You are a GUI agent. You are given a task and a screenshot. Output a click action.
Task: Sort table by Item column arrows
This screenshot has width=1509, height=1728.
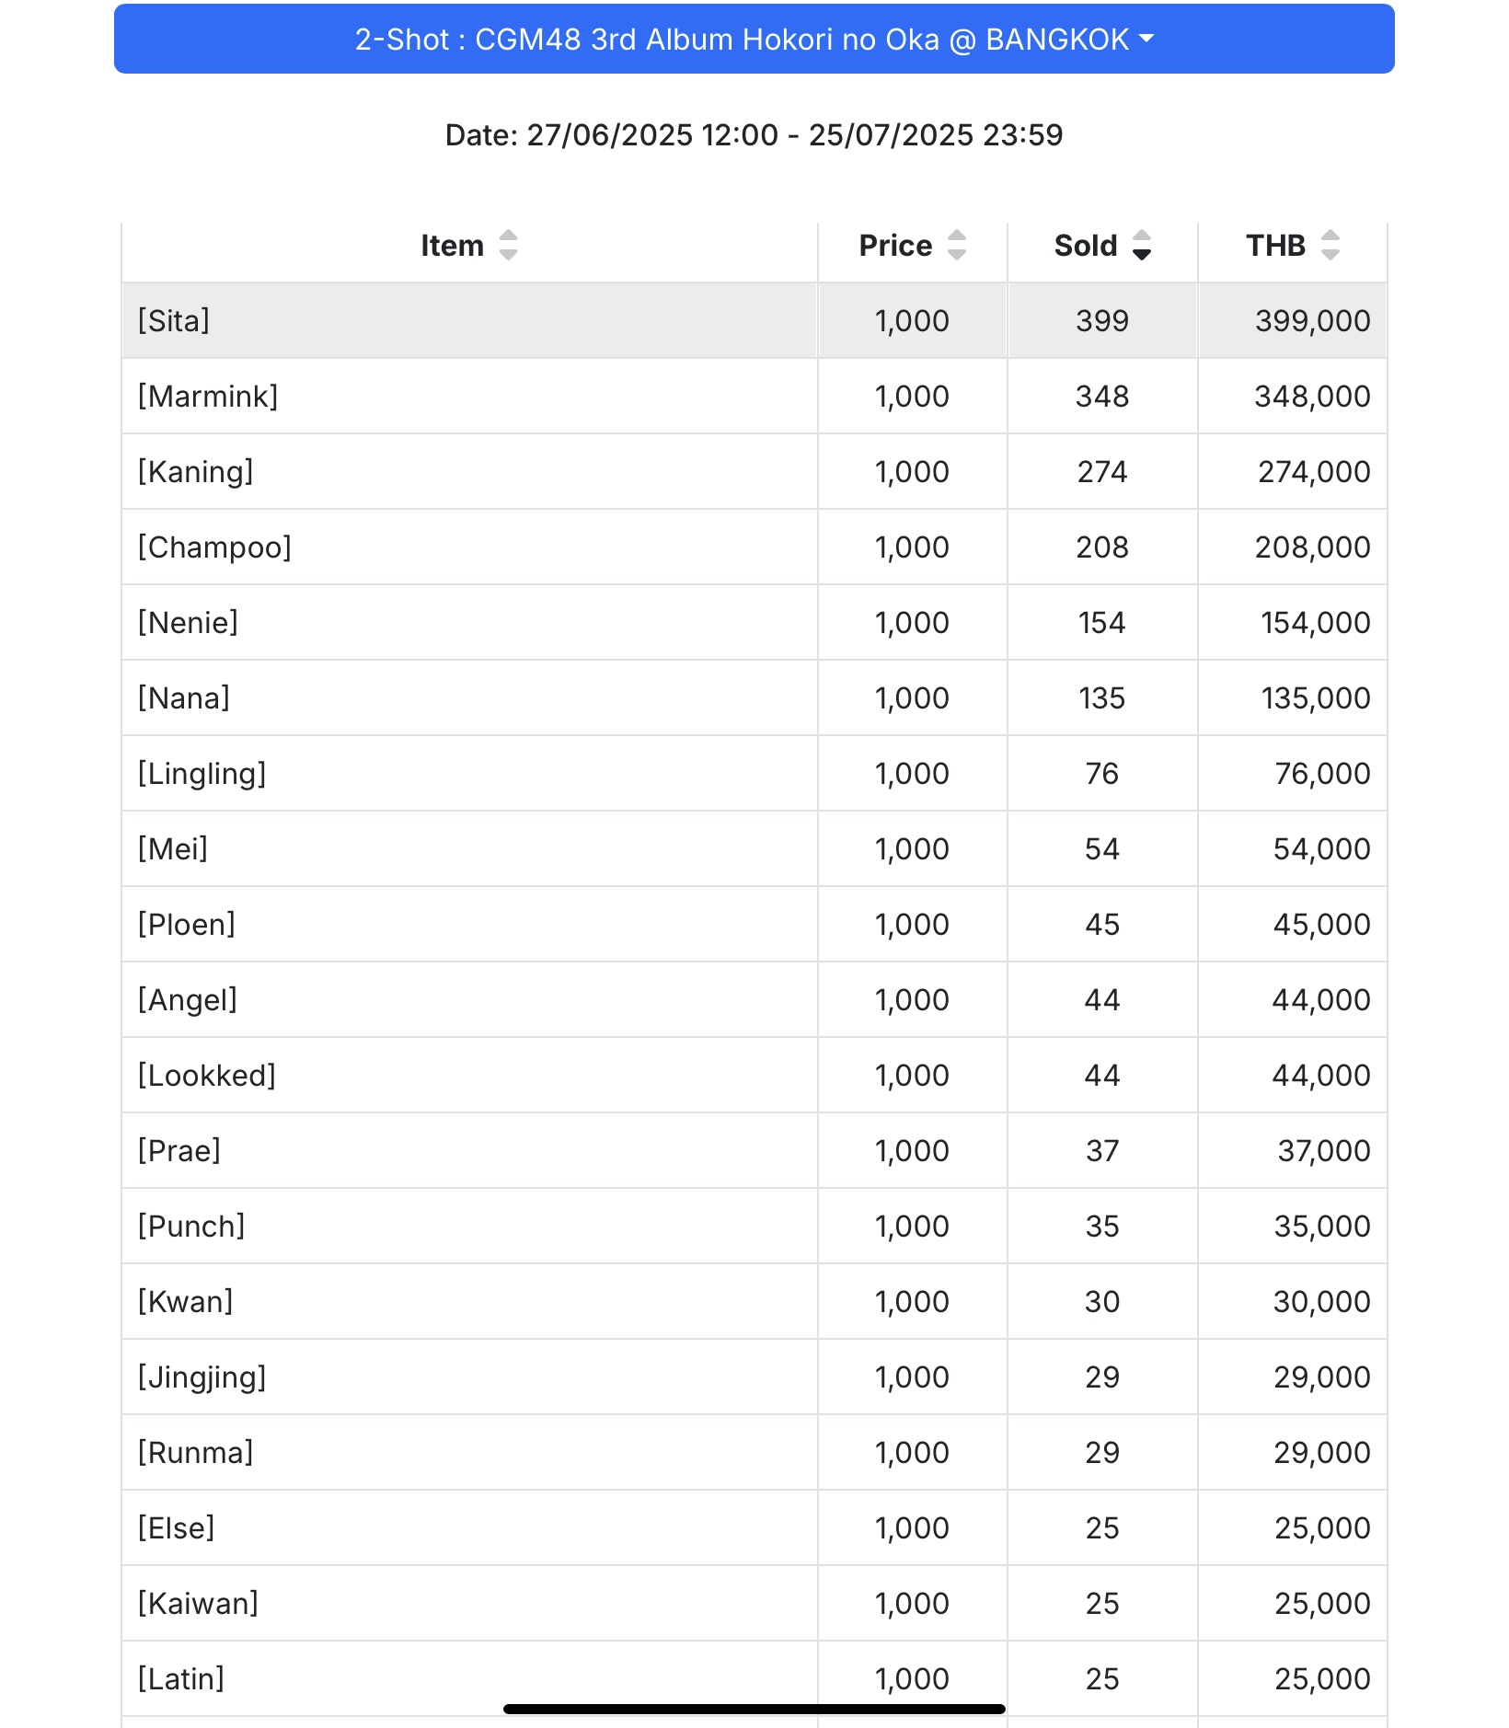pos(508,246)
